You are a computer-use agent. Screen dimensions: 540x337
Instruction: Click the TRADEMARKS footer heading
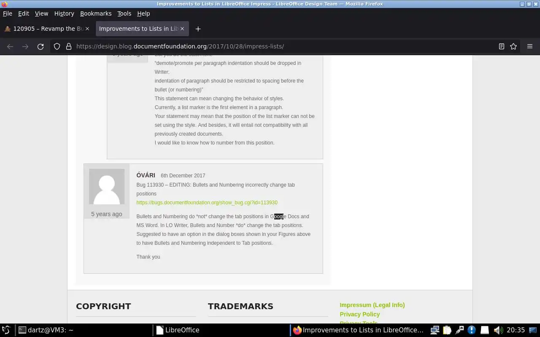(240, 306)
